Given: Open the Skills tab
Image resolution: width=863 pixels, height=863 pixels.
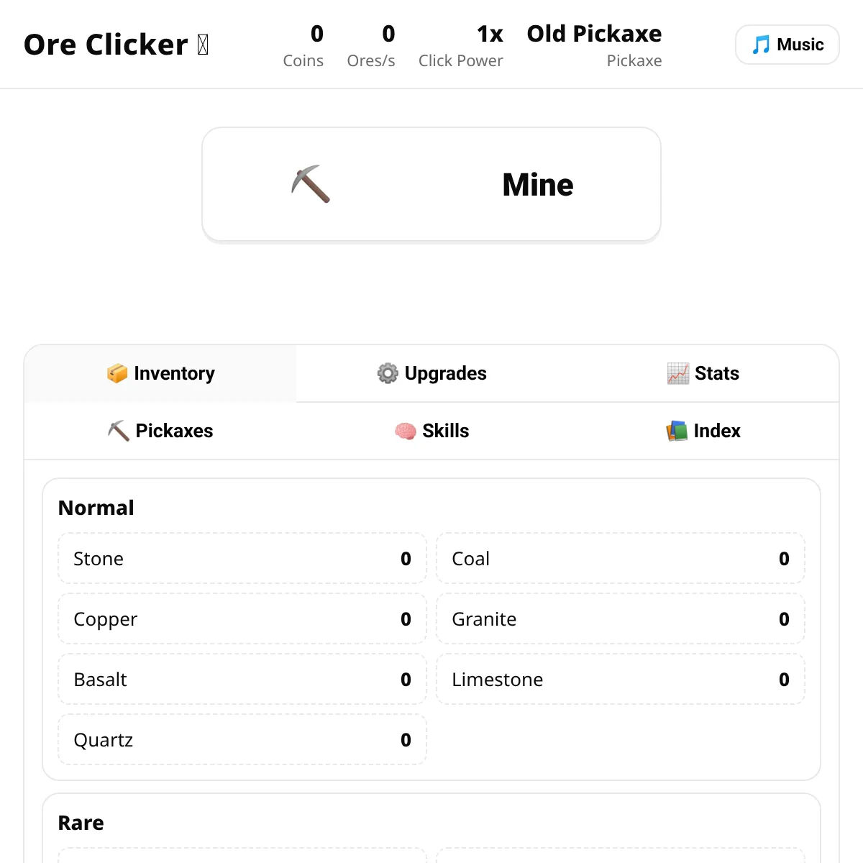Looking at the screenshot, I should coord(431,431).
